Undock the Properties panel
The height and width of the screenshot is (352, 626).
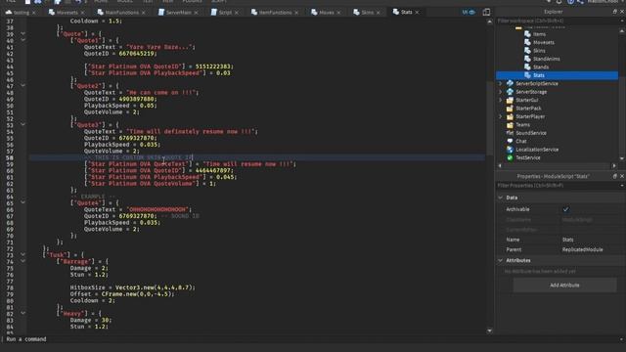click(615, 176)
